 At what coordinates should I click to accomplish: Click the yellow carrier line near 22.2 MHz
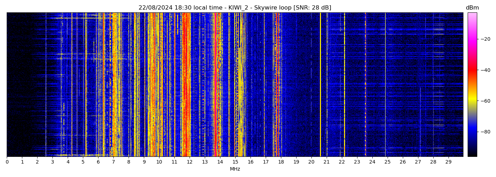coord(344,85)
